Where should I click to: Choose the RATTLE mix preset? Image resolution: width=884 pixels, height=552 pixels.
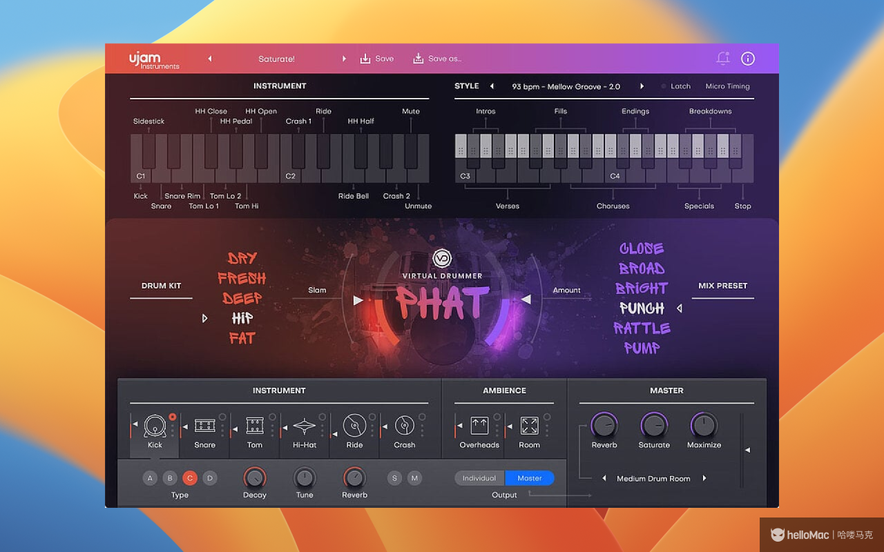pyautogui.click(x=642, y=328)
